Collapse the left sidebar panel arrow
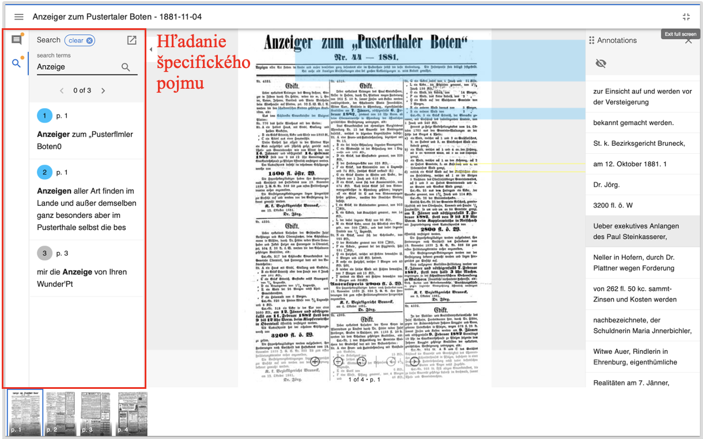 click(x=150, y=50)
